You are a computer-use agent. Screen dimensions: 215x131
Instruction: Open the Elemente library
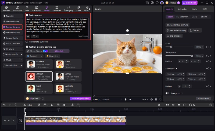[x=57, y=9]
